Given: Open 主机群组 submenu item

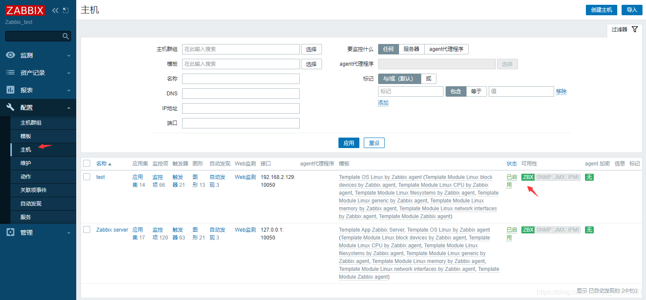Looking at the screenshot, I should tap(43, 123).
